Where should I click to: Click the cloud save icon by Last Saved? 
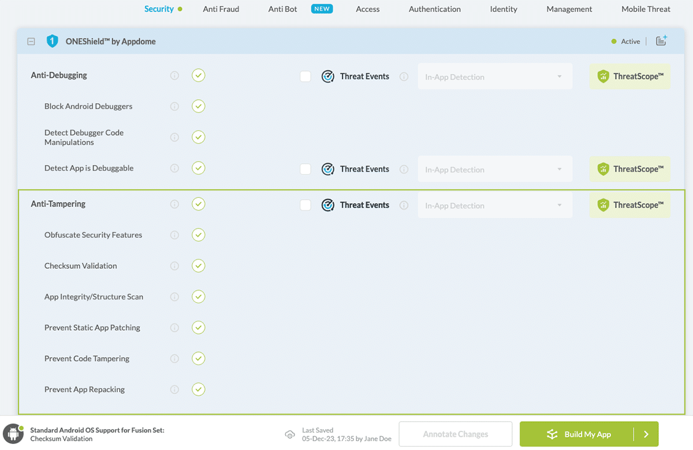point(290,434)
